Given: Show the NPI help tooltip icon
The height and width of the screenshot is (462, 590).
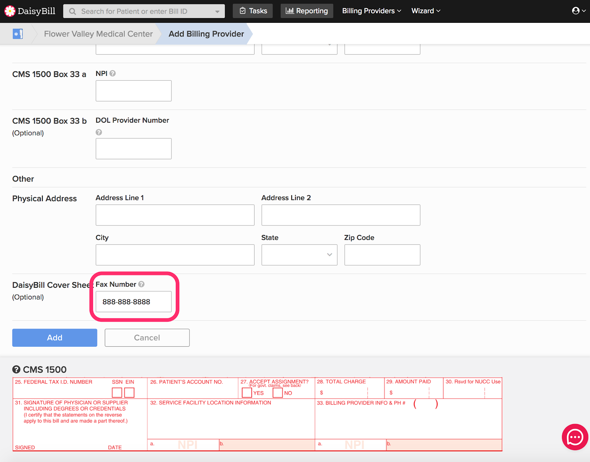Looking at the screenshot, I should click(x=113, y=73).
